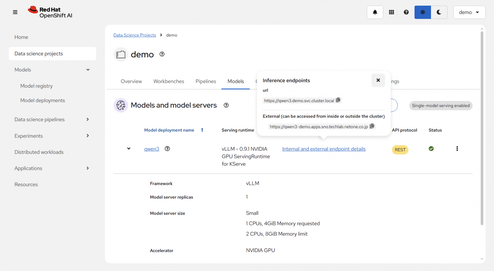This screenshot has height=271, width=494.
Task: Click the Status column header
Action: (435, 130)
